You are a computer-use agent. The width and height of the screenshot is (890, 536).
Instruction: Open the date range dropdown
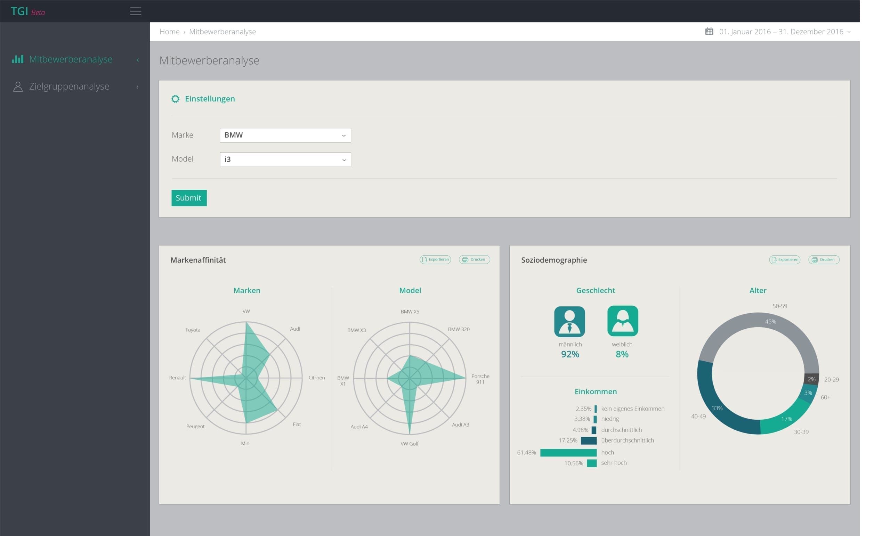[x=785, y=31]
